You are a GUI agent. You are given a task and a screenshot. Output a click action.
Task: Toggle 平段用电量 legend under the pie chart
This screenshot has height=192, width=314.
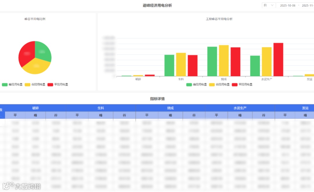pyautogui.click(x=58, y=85)
